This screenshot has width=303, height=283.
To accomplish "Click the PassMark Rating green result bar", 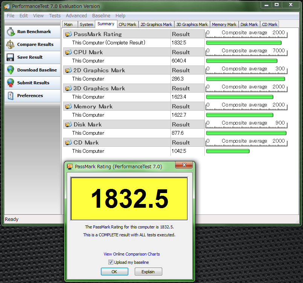I will [244, 43].
